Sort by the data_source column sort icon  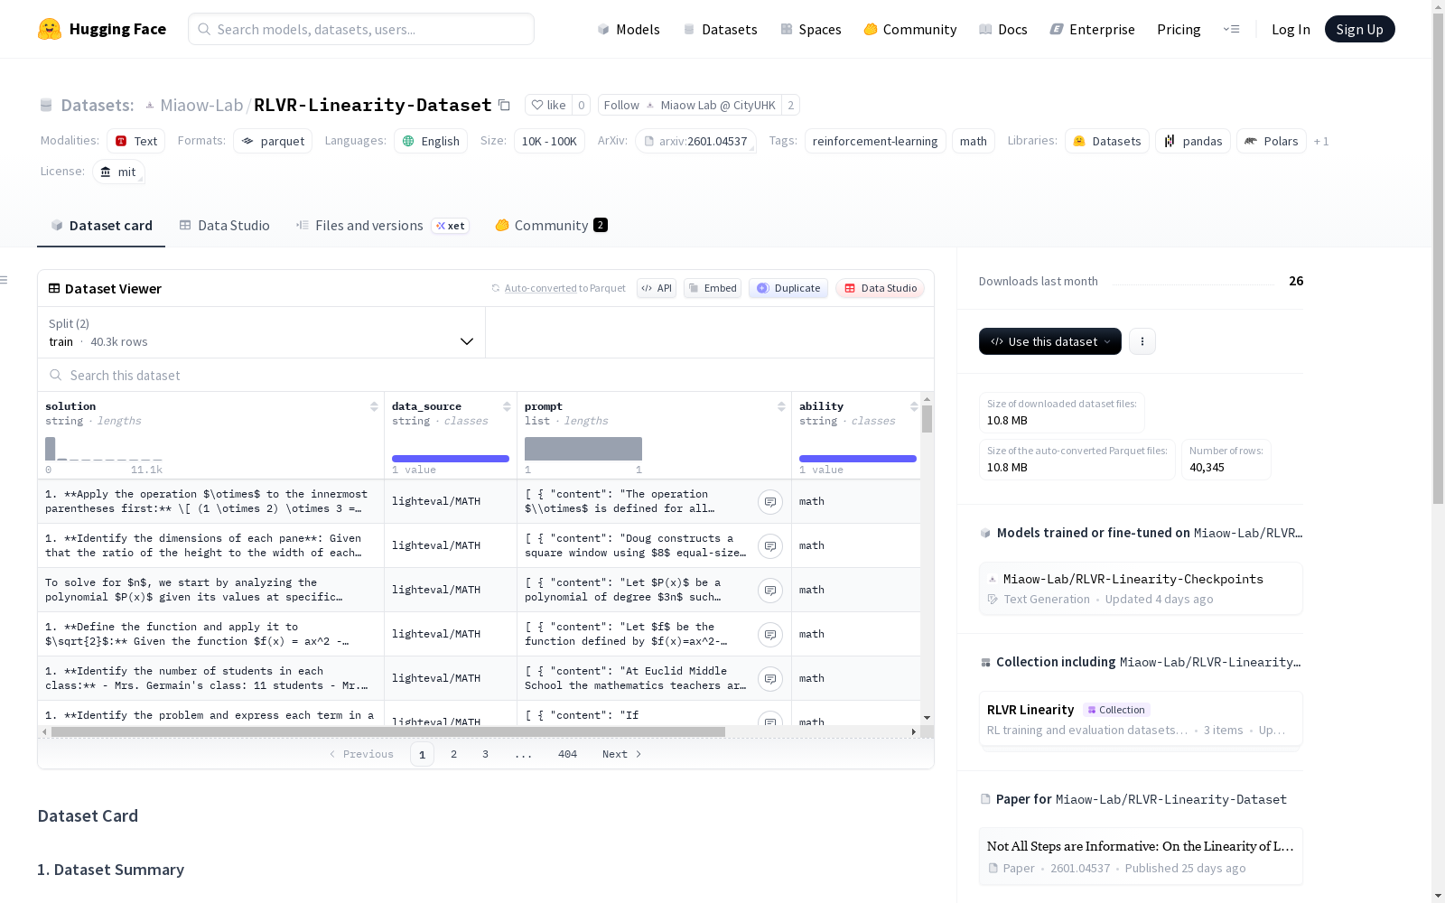coord(507,407)
